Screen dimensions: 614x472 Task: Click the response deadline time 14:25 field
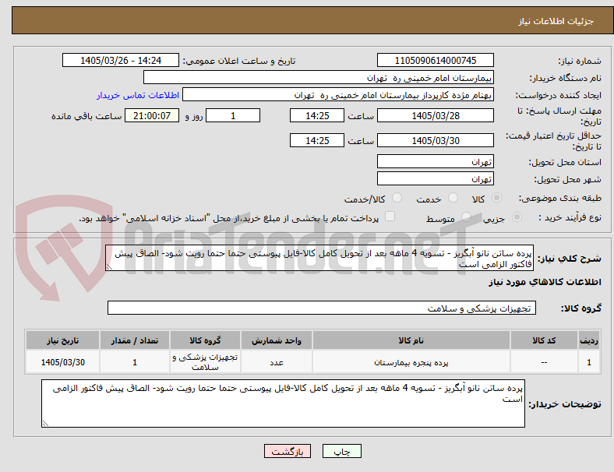[317, 115]
